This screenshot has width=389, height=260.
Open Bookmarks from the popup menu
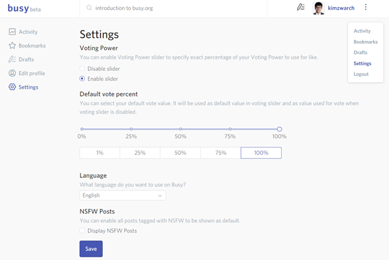[x=365, y=42]
